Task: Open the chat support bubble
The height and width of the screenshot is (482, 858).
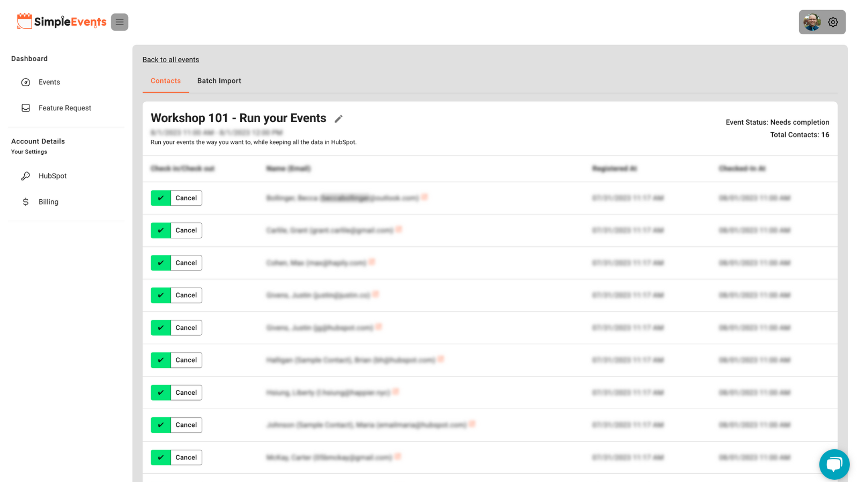Action: click(x=834, y=464)
